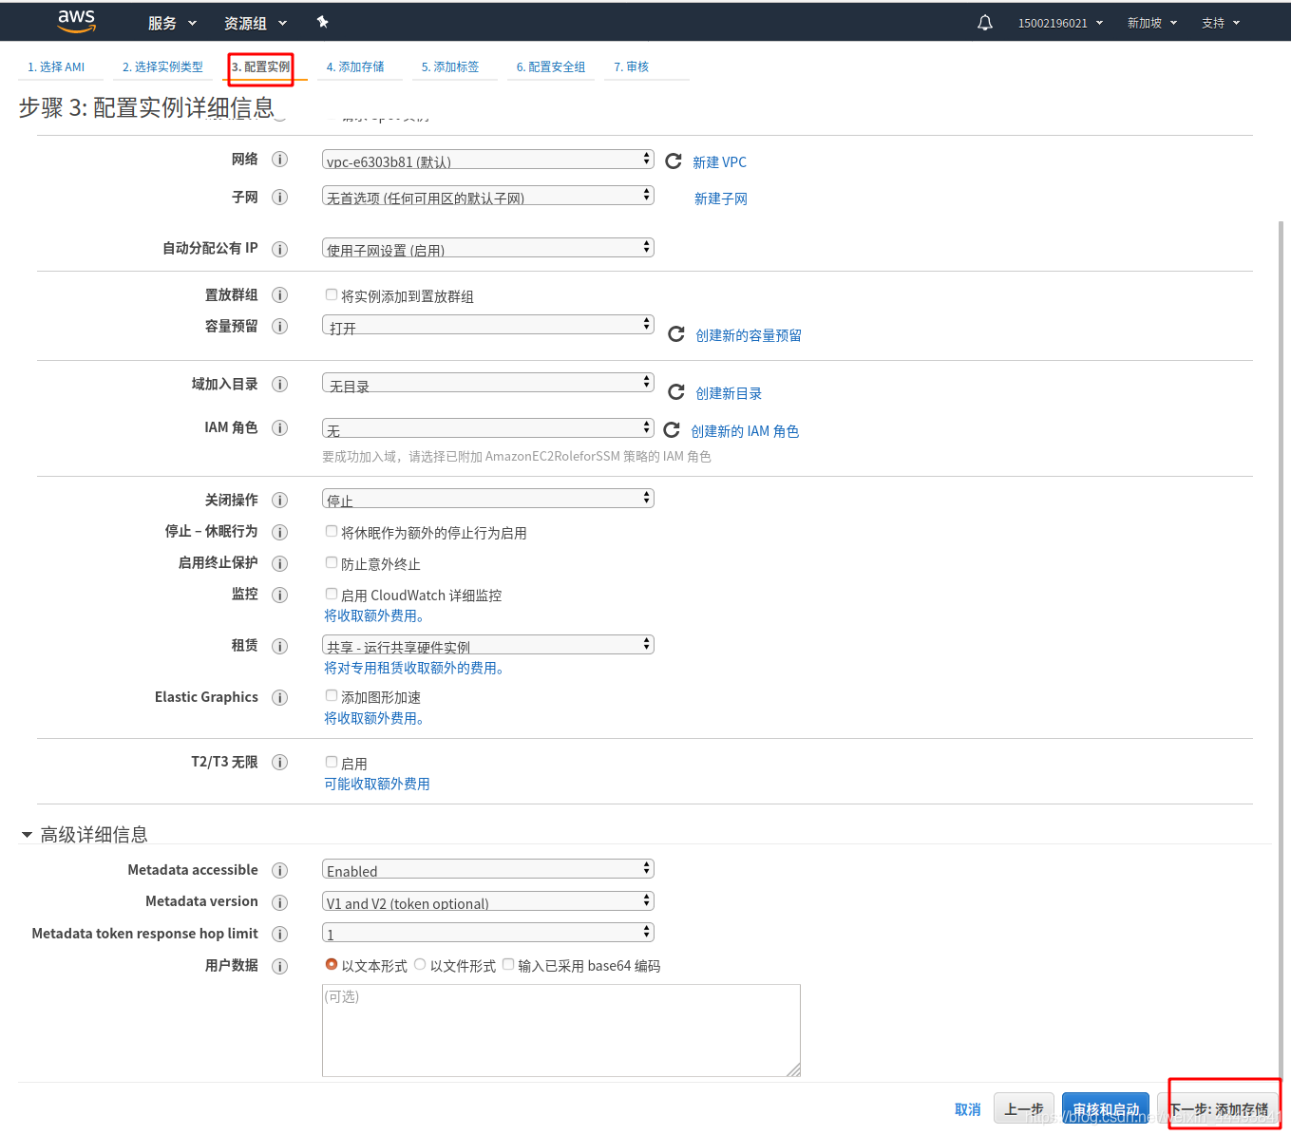Image resolution: width=1291 pixels, height=1135 pixels.
Task: Click the 用户数据 text area
Action: [561, 1031]
